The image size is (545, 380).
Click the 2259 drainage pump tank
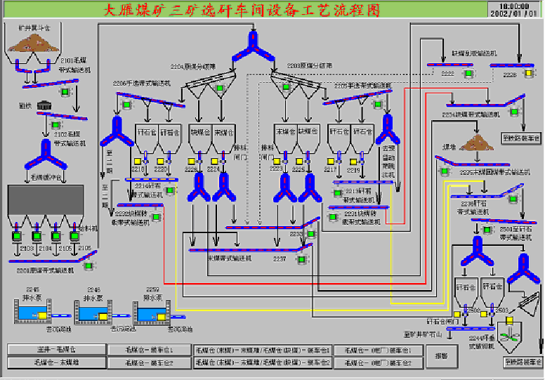point(152,313)
